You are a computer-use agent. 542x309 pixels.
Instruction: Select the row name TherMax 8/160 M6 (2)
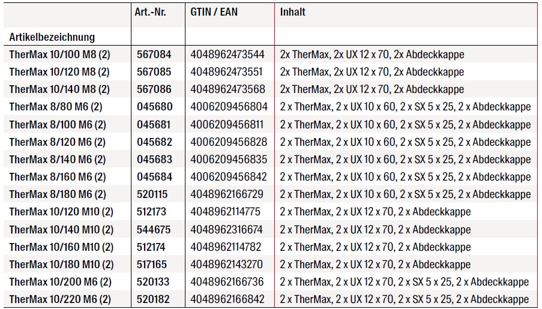coord(58,177)
